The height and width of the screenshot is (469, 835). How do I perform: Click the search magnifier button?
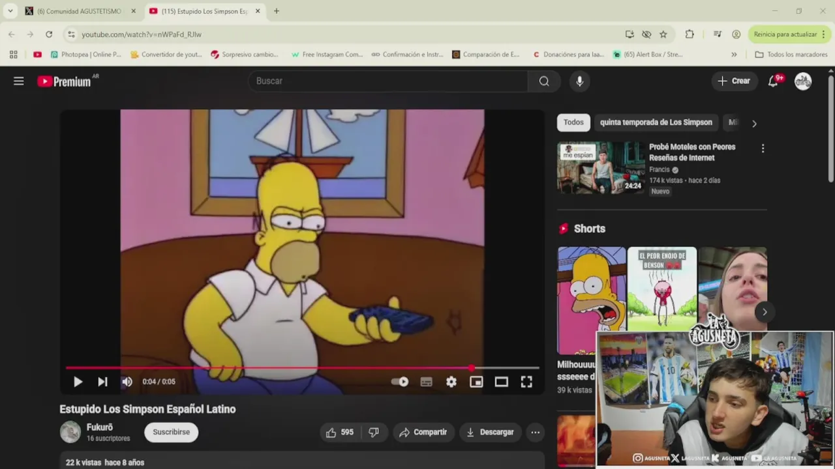[x=544, y=81]
